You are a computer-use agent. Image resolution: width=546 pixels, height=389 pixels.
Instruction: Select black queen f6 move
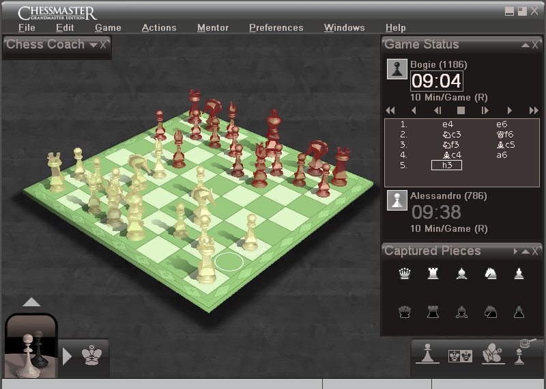505,135
